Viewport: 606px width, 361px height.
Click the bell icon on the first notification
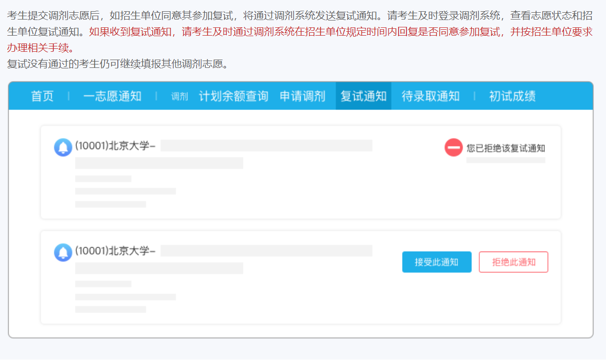(62, 146)
